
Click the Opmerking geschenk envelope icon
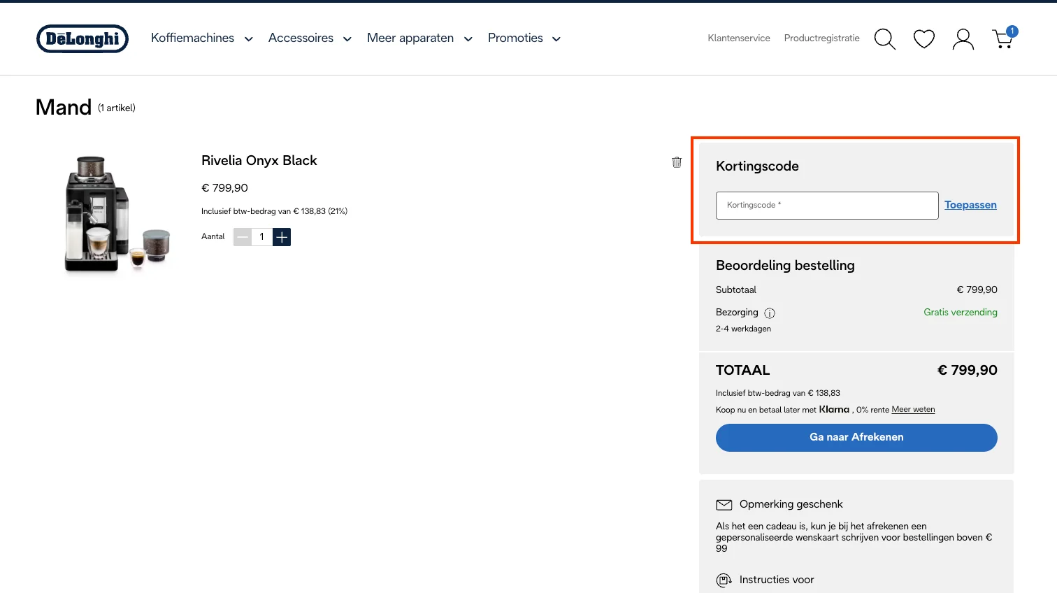(x=724, y=505)
